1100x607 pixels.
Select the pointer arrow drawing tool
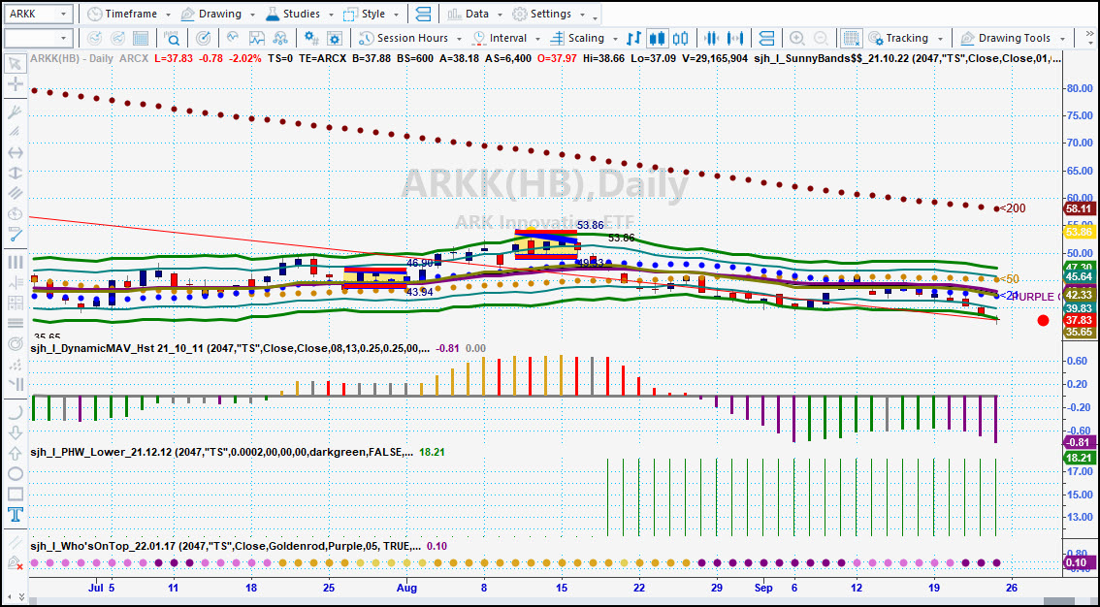tap(15, 65)
